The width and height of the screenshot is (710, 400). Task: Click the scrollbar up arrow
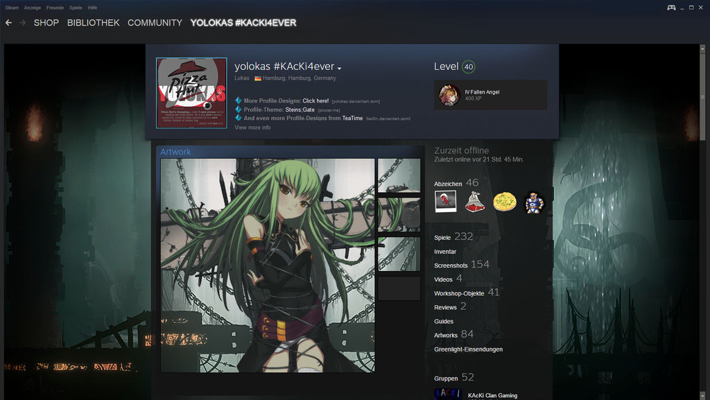(x=702, y=48)
